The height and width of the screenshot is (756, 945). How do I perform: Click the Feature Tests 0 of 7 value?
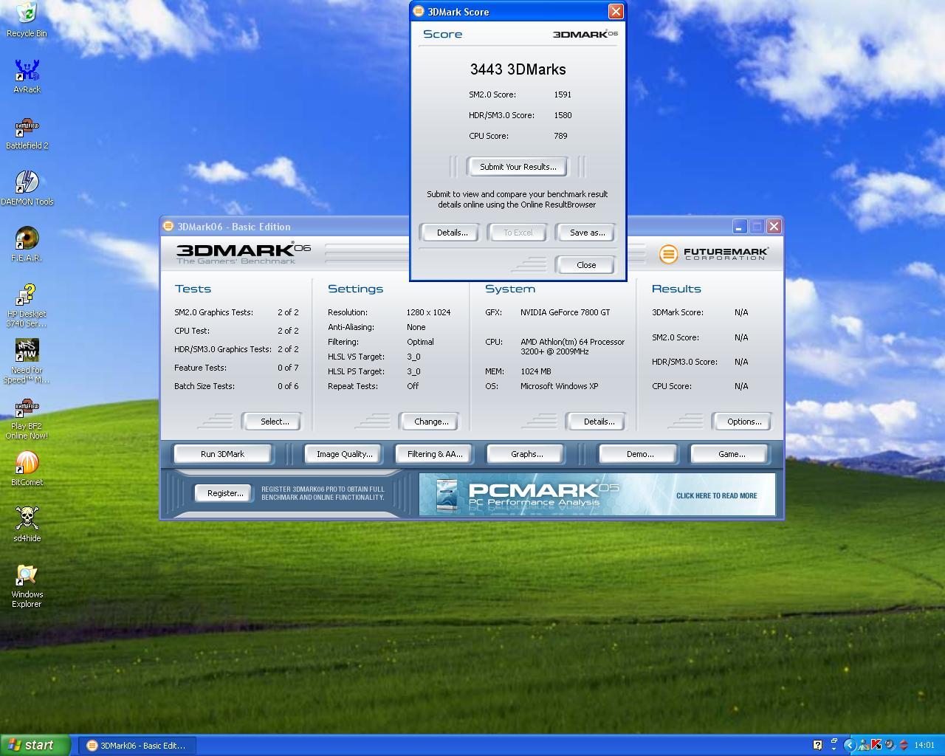[288, 368]
